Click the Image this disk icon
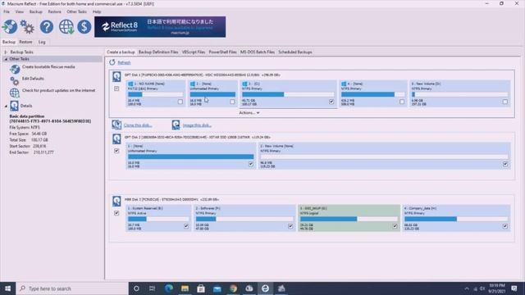 (176, 125)
